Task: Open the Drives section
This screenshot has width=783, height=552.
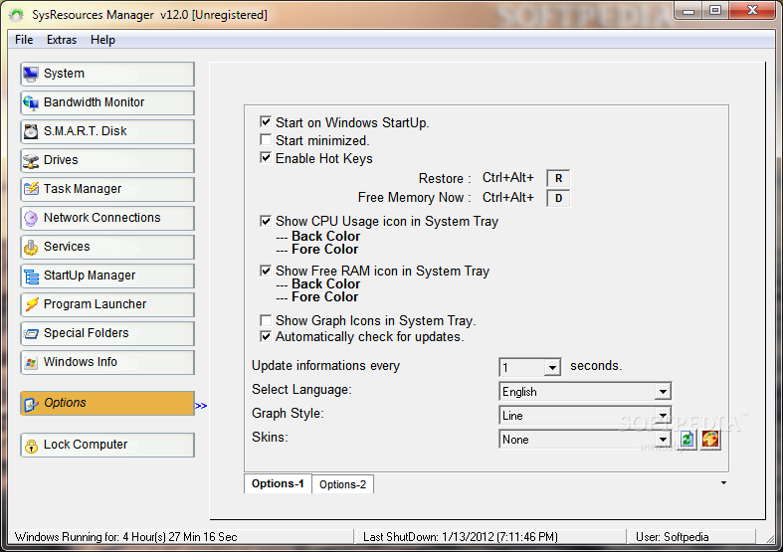Action: [x=107, y=160]
